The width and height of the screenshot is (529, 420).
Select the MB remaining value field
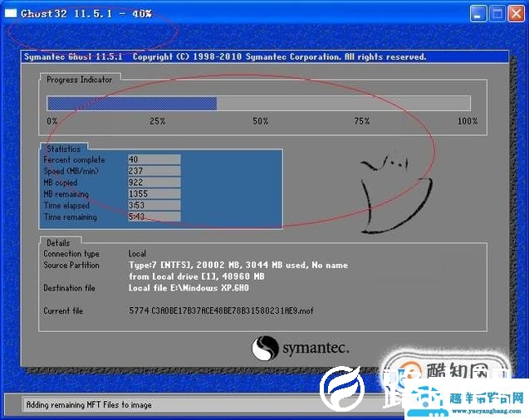(x=154, y=194)
